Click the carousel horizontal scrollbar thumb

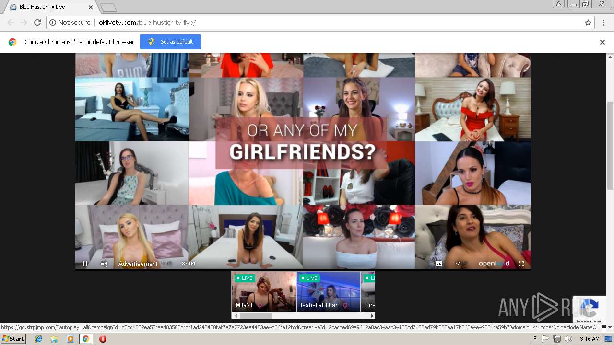pos(256,316)
